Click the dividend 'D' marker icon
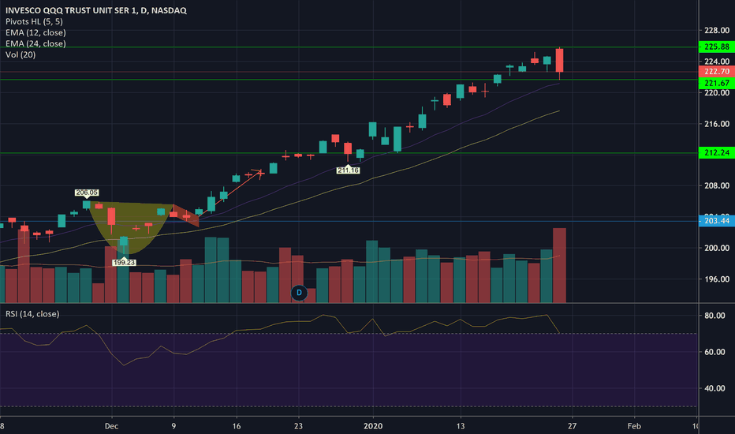Screen dimensions: 735x434 click(299, 293)
